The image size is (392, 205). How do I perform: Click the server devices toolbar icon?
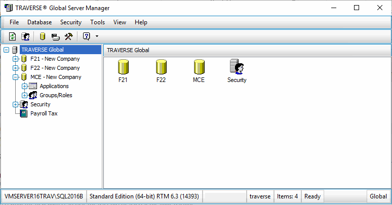pos(56,37)
